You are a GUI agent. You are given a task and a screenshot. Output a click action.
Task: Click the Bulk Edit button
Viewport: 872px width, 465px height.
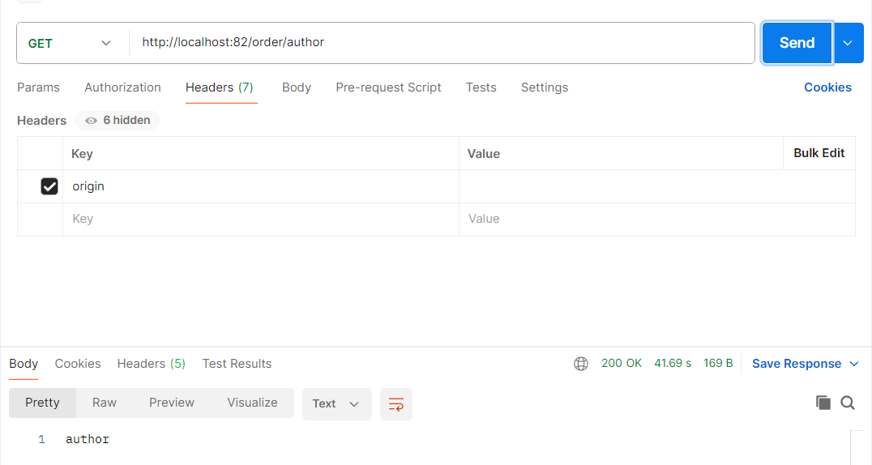[819, 153]
